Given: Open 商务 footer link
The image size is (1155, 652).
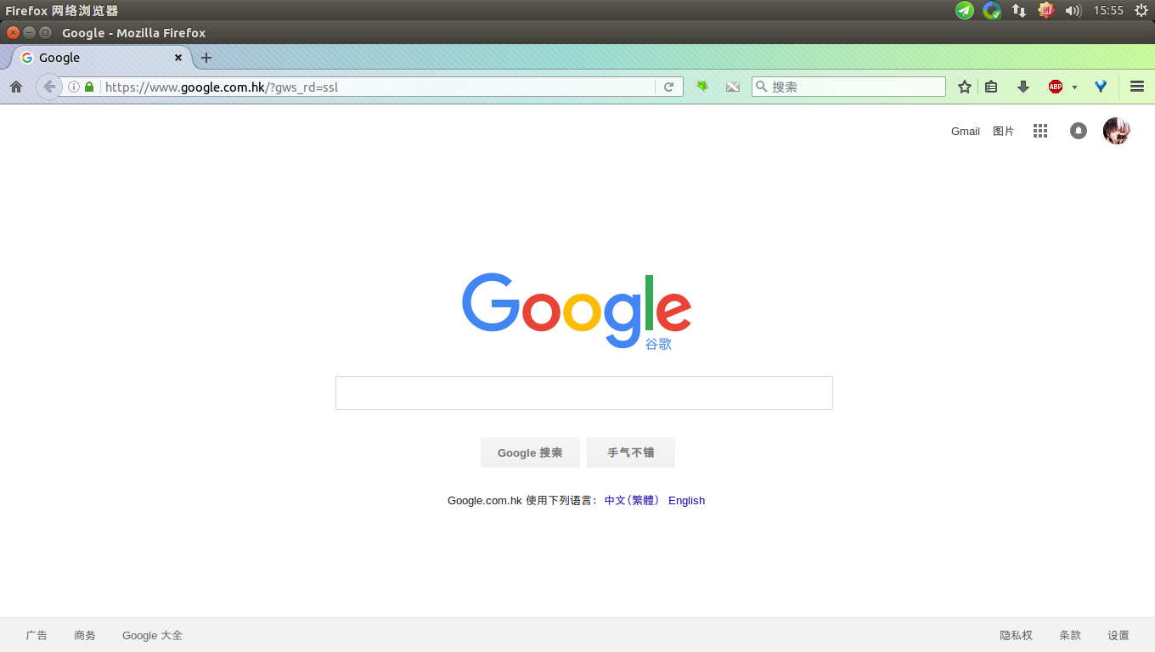Looking at the screenshot, I should point(85,635).
